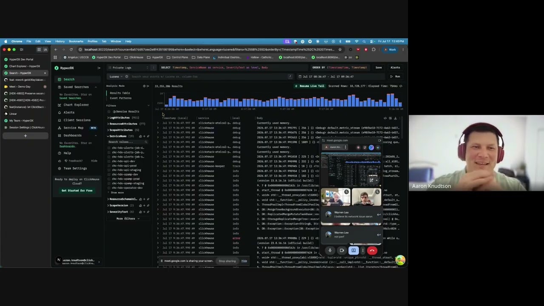Show more ServiceName values
Image resolution: width=544 pixels, height=306 pixels.
tap(117, 193)
